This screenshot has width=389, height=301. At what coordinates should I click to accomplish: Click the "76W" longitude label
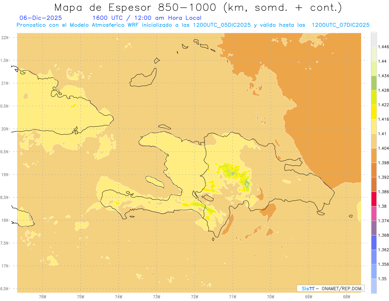[x=42, y=297]
